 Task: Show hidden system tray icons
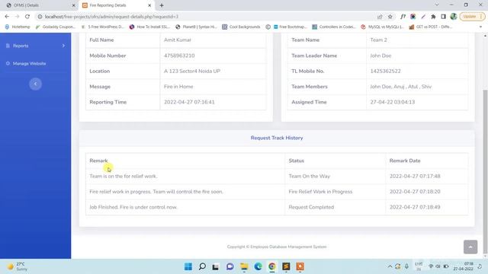(x=390, y=266)
